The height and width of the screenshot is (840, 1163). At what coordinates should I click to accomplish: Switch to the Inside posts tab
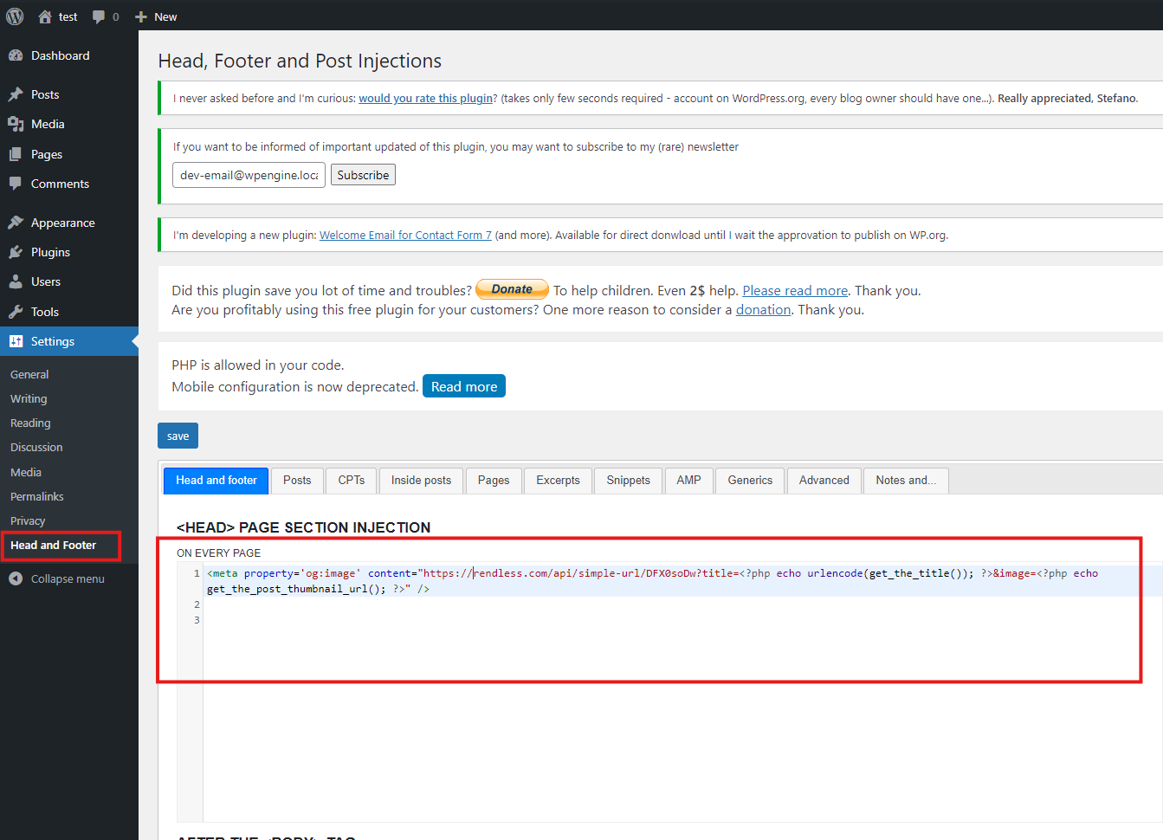pyautogui.click(x=421, y=481)
